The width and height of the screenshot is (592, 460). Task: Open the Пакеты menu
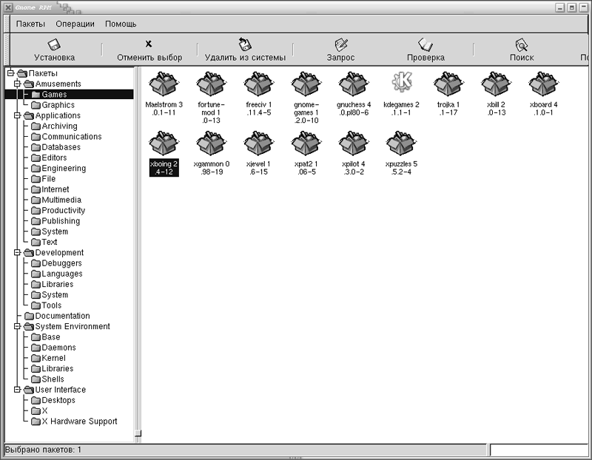pos(30,24)
